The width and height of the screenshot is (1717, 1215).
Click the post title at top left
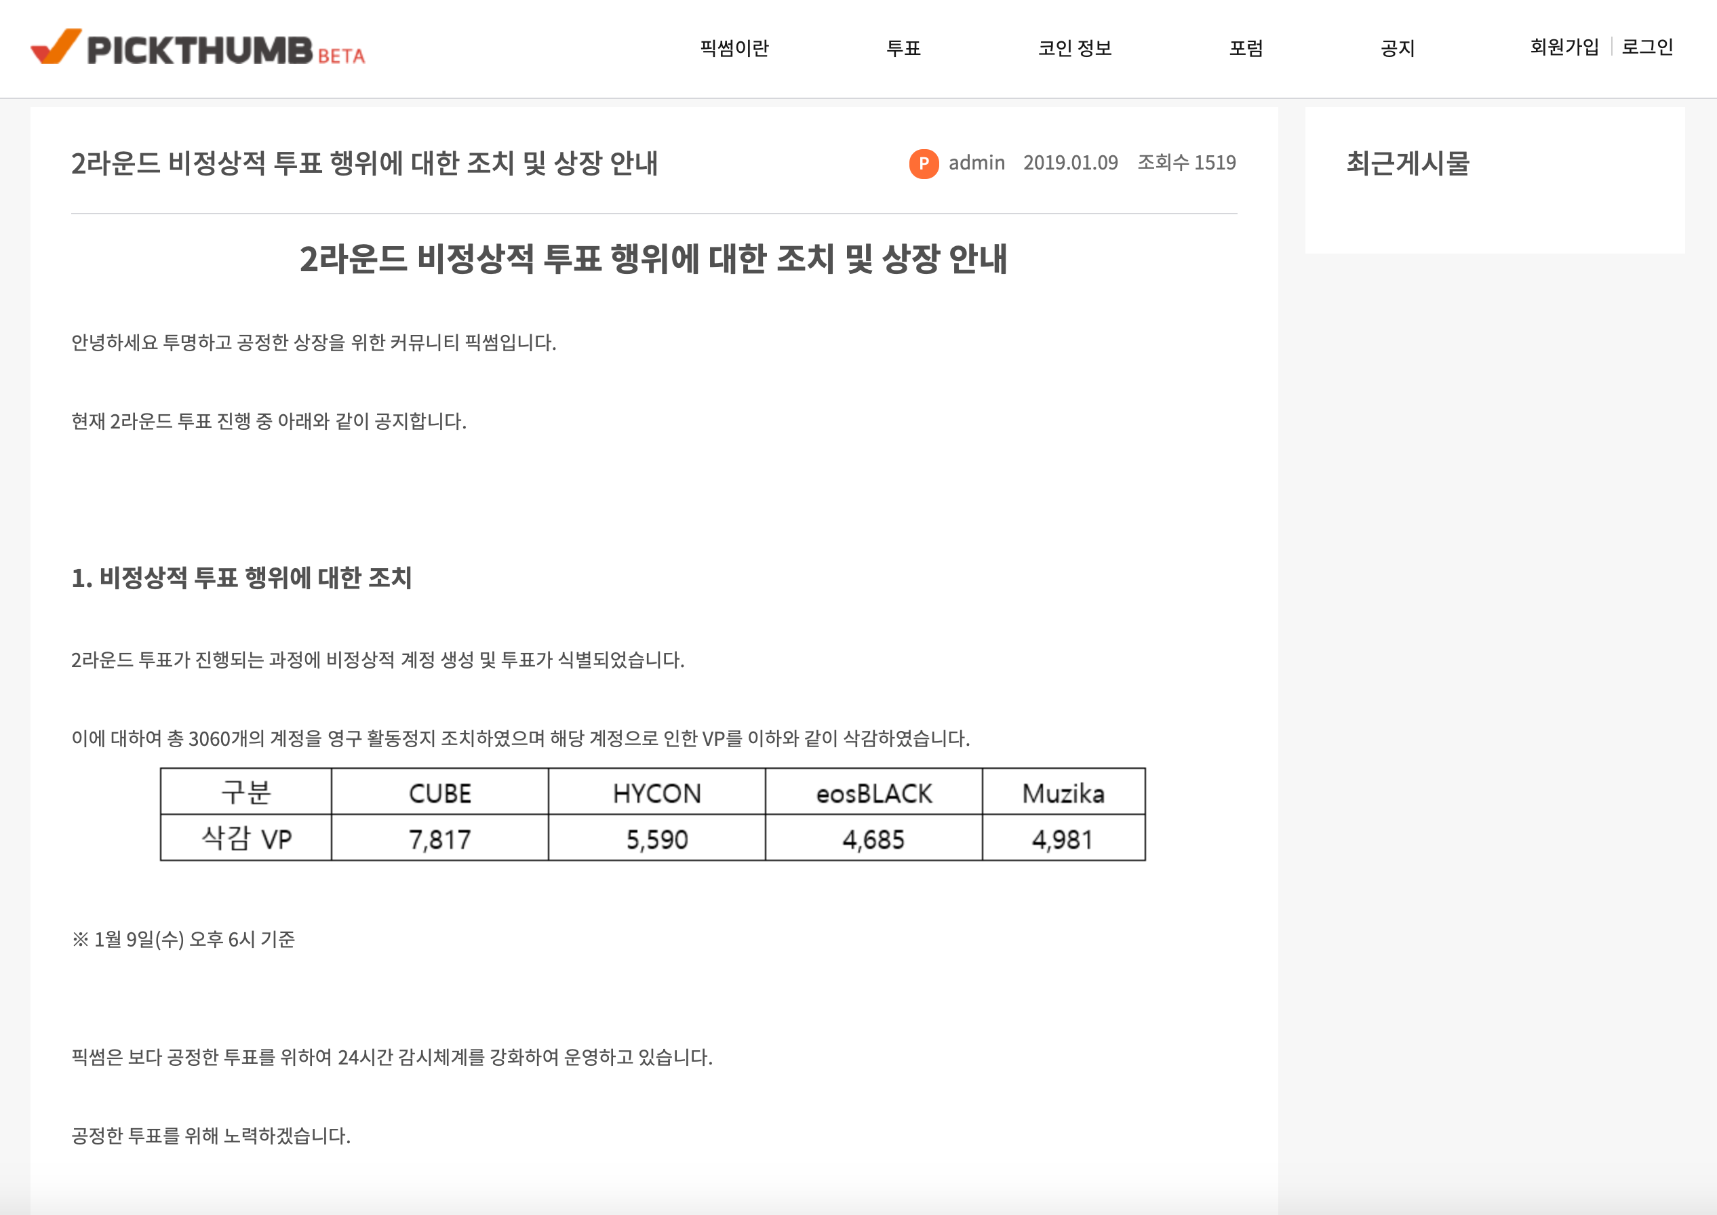tap(364, 163)
